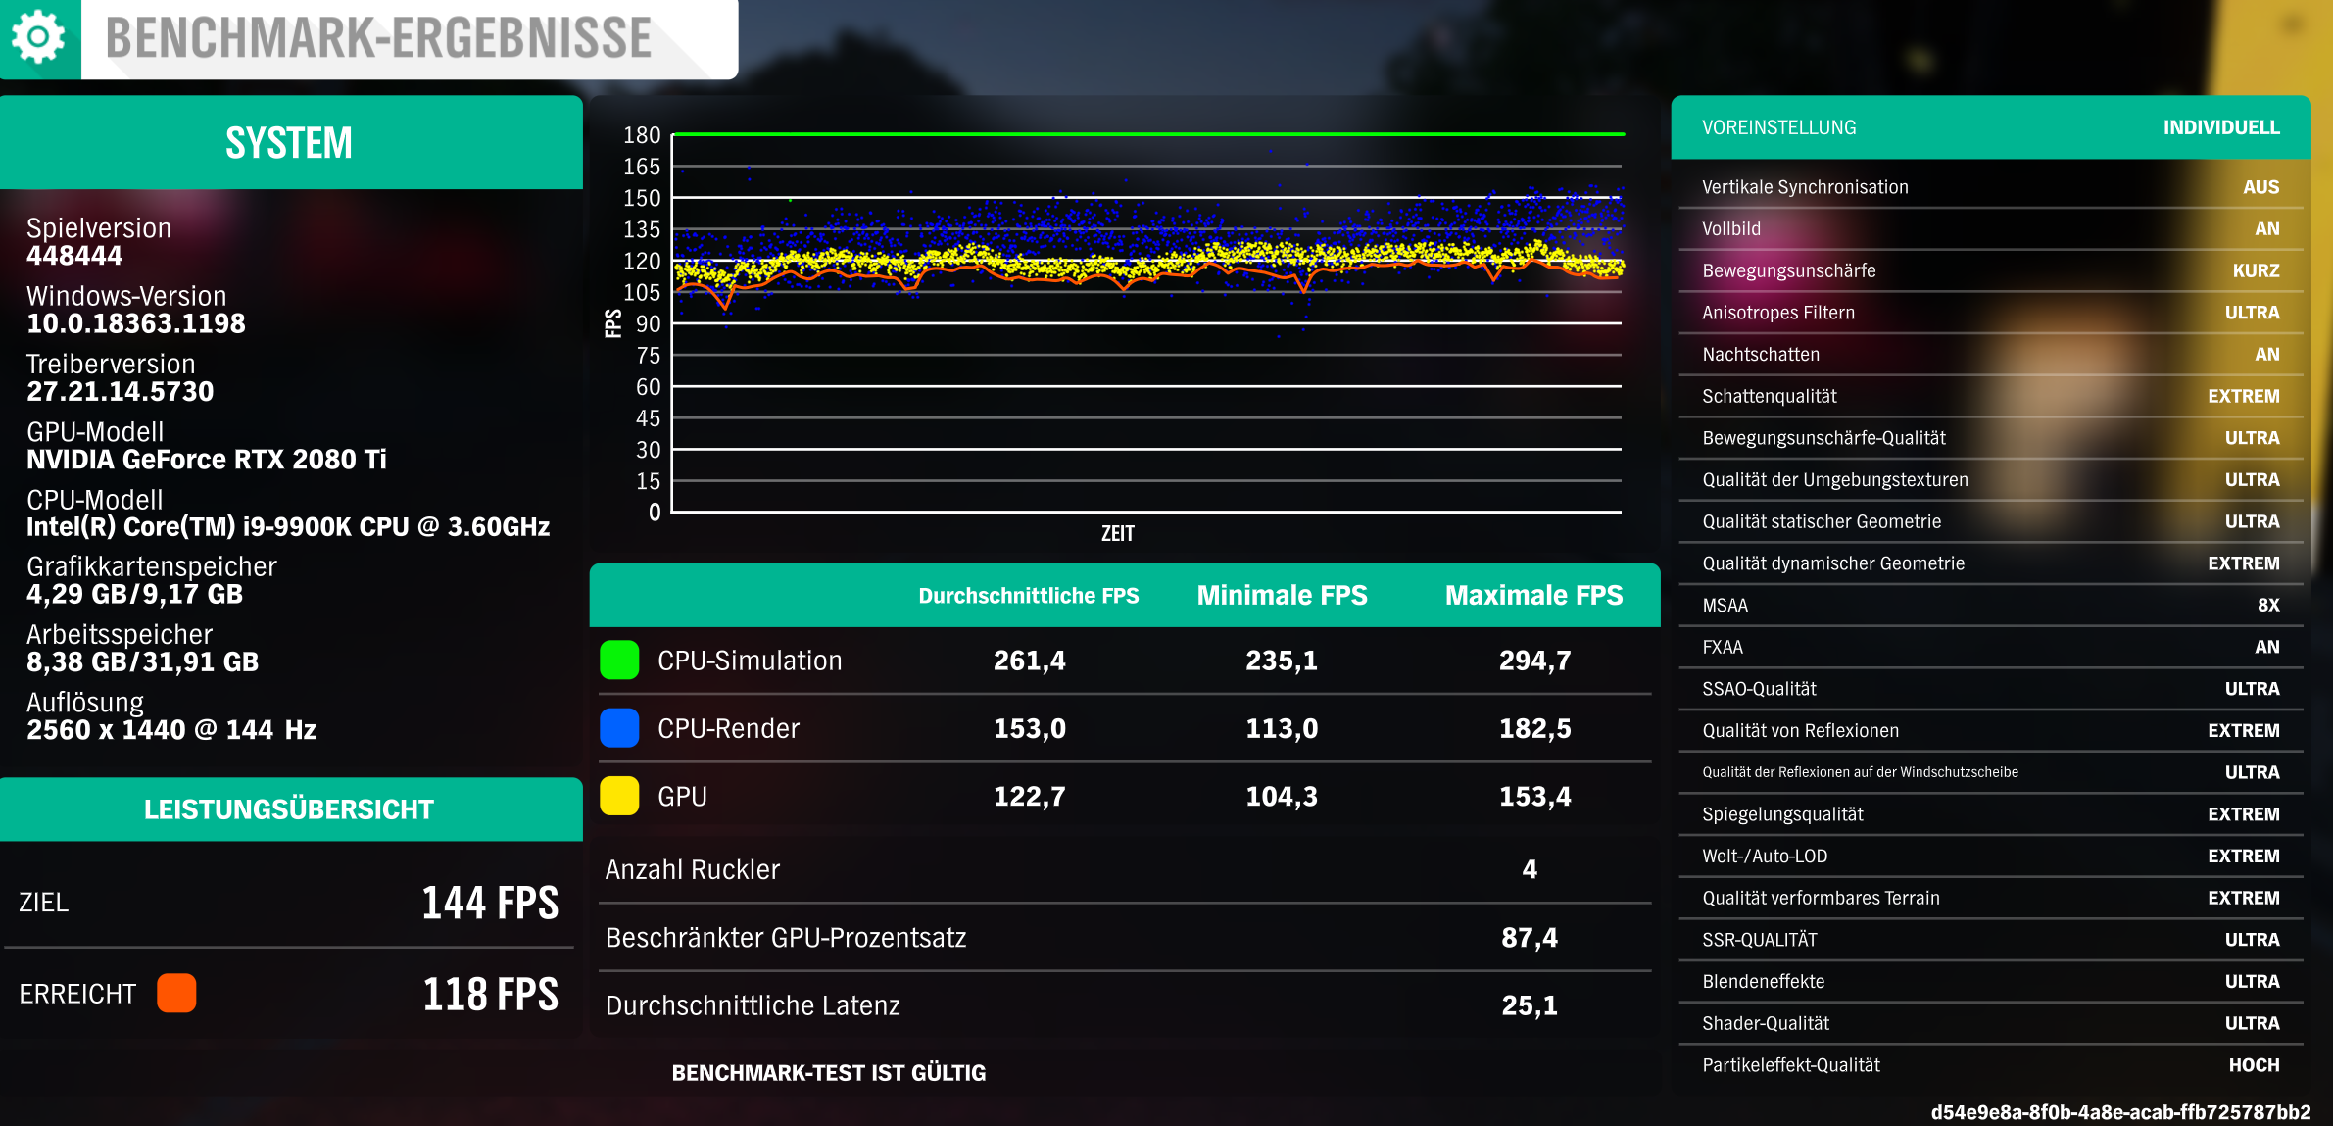Click the Minimale FPS column header
This screenshot has height=1126, width=2333.
1282,596
